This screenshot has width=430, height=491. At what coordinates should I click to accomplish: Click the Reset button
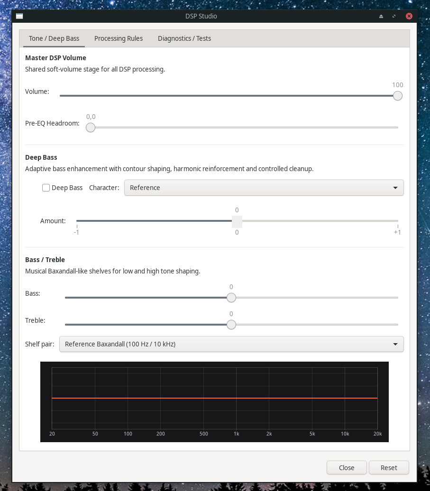389,468
